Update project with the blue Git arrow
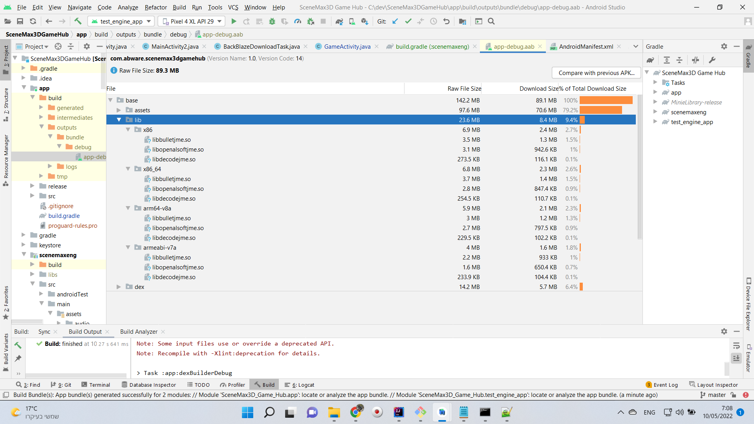This screenshot has height=424, width=754. pos(395,22)
